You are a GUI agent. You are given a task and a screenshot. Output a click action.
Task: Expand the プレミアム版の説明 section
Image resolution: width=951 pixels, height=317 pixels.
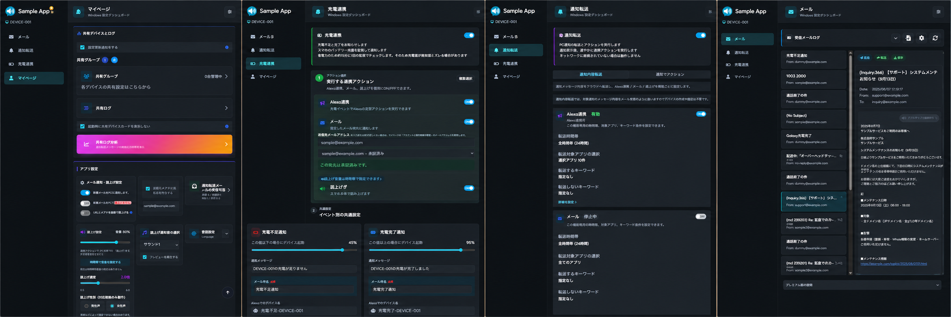(861, 285)
